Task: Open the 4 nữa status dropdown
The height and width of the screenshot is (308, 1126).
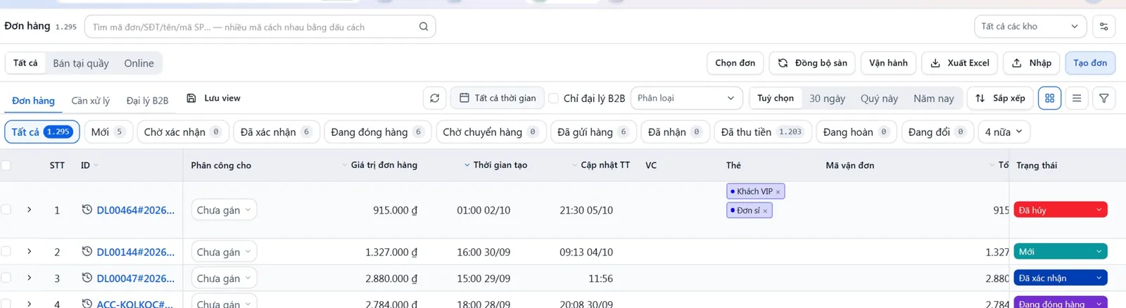Action: click(x=1004, y=132)
